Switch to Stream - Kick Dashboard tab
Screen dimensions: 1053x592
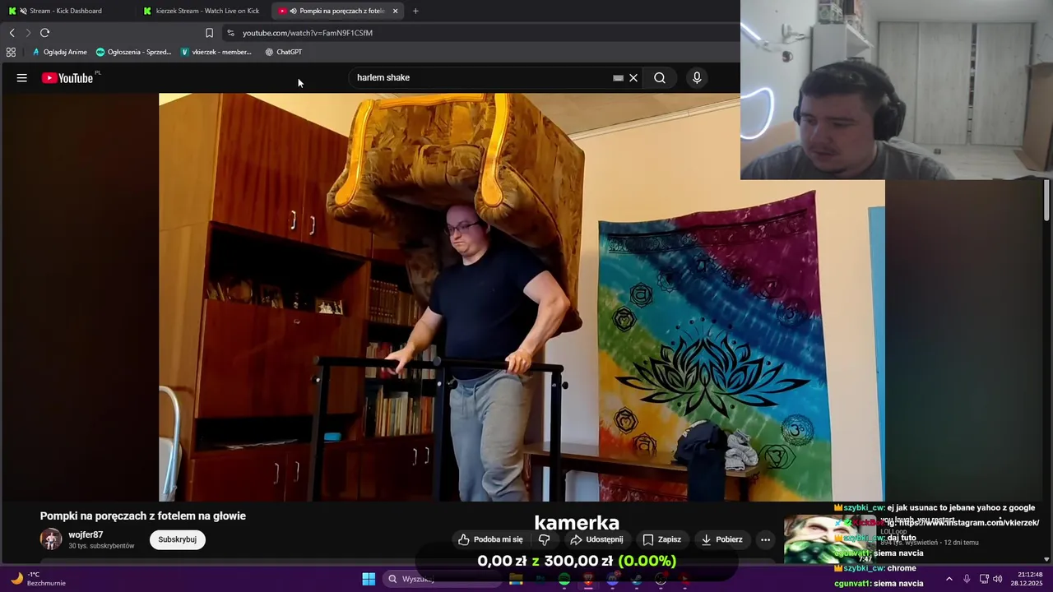click(66, 11)
